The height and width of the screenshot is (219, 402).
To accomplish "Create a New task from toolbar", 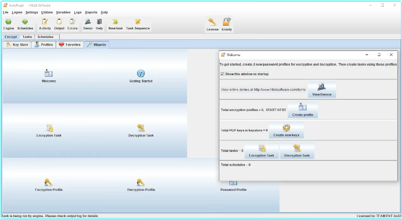I will (115, 24).
